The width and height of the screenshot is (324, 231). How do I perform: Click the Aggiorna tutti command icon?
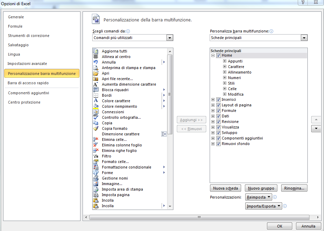pos(96,51)
